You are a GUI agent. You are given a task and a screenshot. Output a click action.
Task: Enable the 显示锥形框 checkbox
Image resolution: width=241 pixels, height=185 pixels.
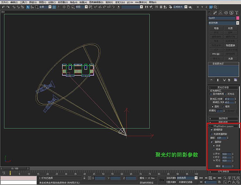[x=211, y=94]
